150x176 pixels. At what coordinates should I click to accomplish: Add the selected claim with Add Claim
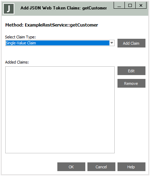click(131, 43)
